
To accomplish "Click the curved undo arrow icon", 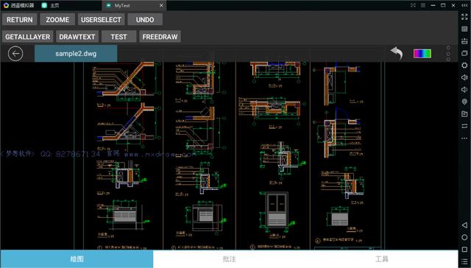I will coord(397,54).
